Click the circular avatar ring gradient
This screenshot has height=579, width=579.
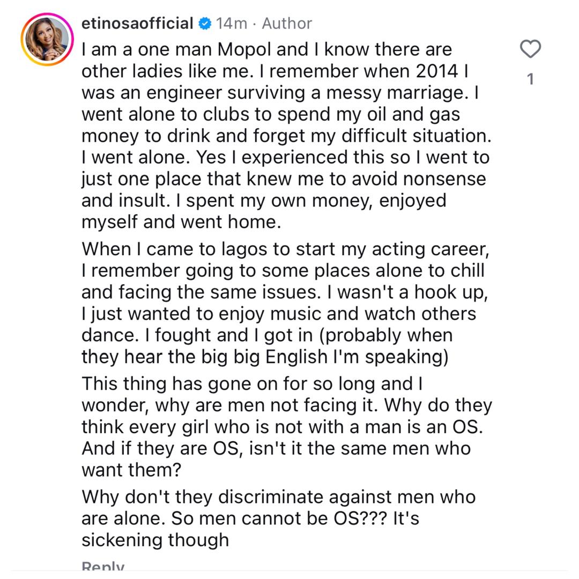47,39
